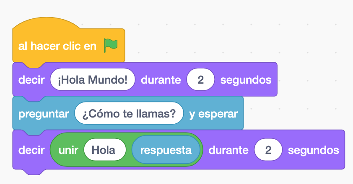
Task: Click the "¡Hola Mundo!" text field
Action: [x=93, y=80]
